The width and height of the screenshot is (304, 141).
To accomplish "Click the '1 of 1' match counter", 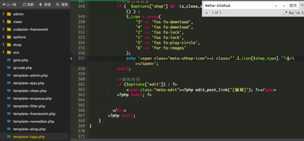I will click(216, 13).
